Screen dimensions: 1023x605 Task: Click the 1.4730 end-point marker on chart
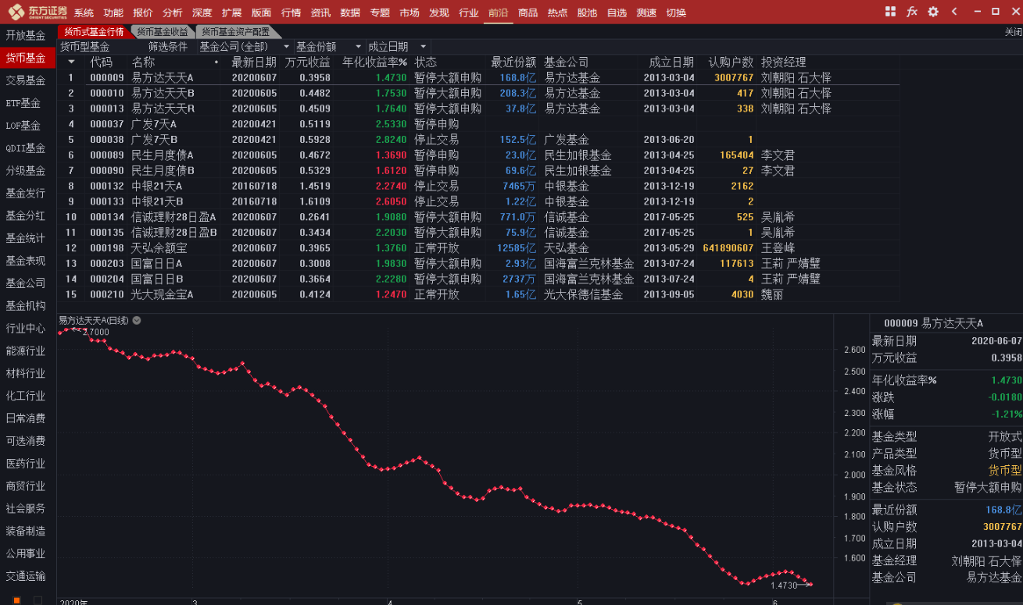(810, 584)
